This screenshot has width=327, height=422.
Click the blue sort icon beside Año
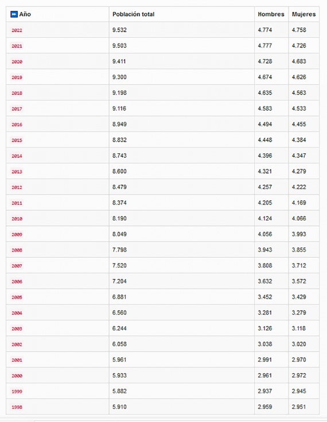14,14
